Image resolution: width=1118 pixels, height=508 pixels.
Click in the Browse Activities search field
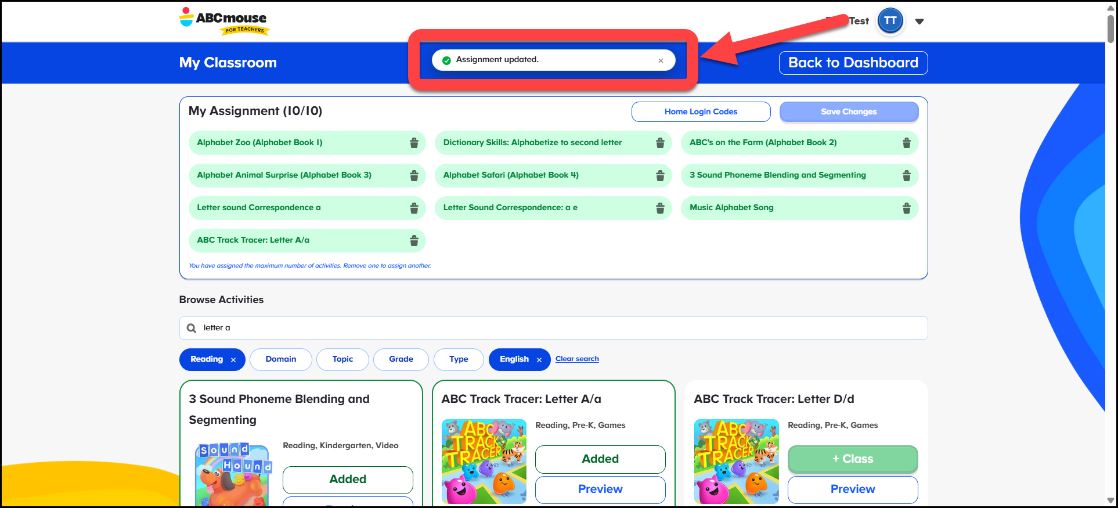coord(553,328)
